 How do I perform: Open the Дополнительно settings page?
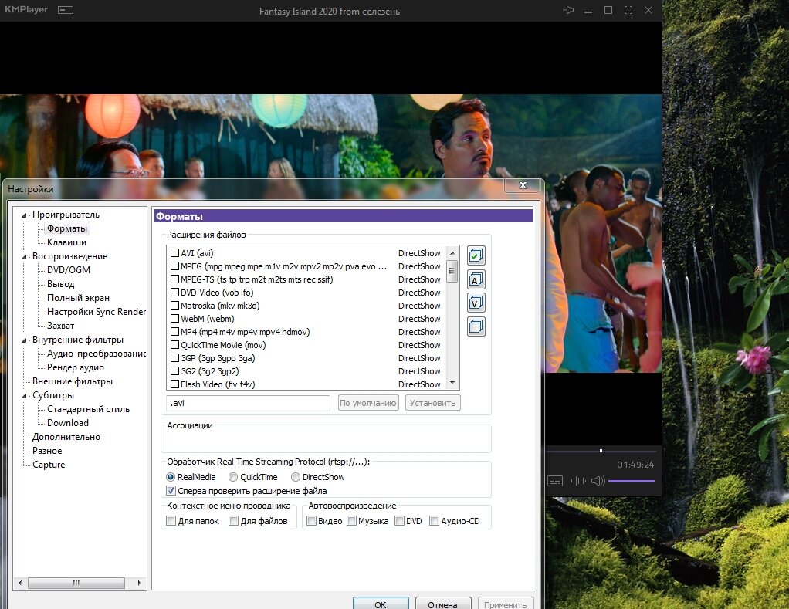(x=66, y=437)
